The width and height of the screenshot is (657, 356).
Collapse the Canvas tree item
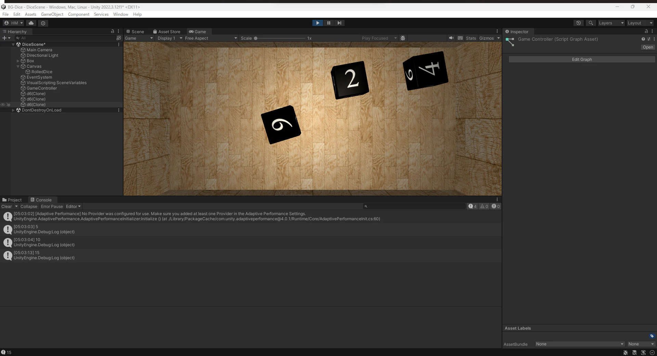click(x=18, y=66)
